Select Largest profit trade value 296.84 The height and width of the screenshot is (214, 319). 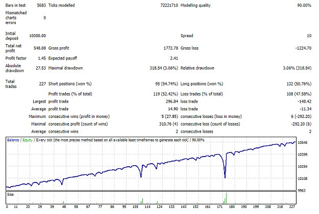tap(171, 101)
